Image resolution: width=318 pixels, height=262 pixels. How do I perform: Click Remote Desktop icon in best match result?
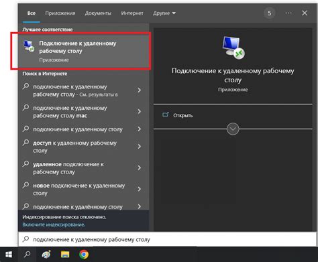pyautogui.click(x=29, y=46)
